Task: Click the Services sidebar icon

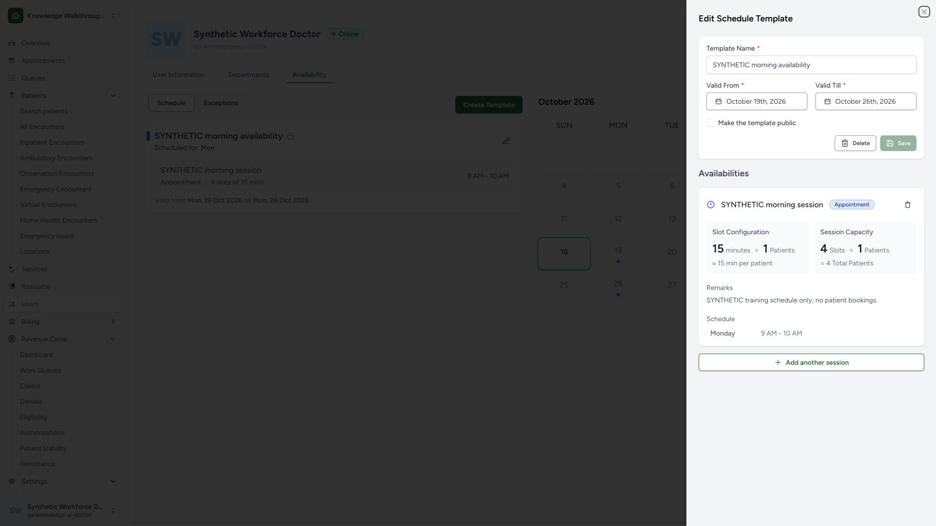Action: click(x=12, y=269)
